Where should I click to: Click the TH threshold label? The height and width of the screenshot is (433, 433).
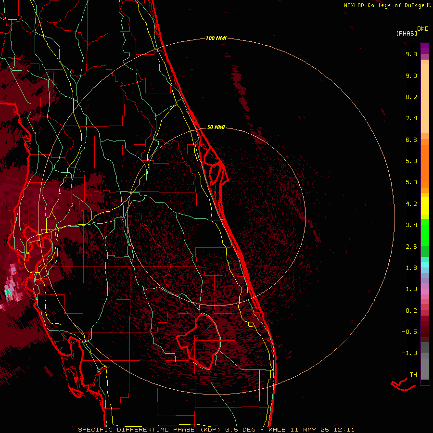(413, 375)
